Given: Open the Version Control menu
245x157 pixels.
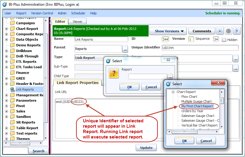Looking at the screenshot, I should click(42, 13).
